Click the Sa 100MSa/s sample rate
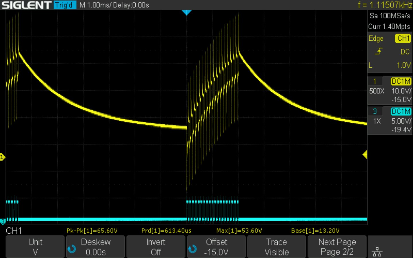This screenshot has width=413, height=258. tap(390, 16)
